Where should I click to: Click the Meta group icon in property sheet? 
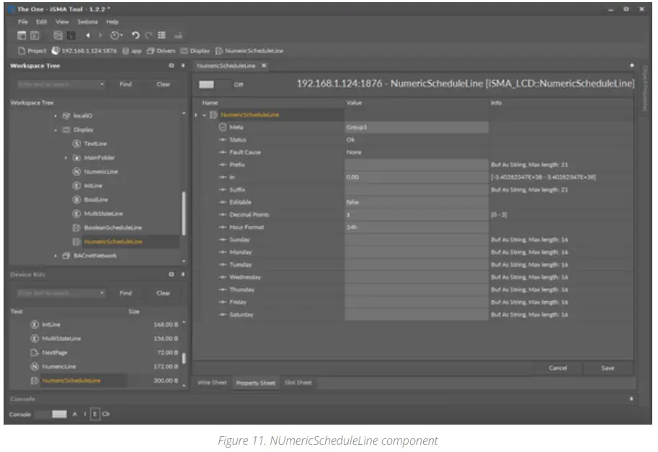click(x=223, y=127)
